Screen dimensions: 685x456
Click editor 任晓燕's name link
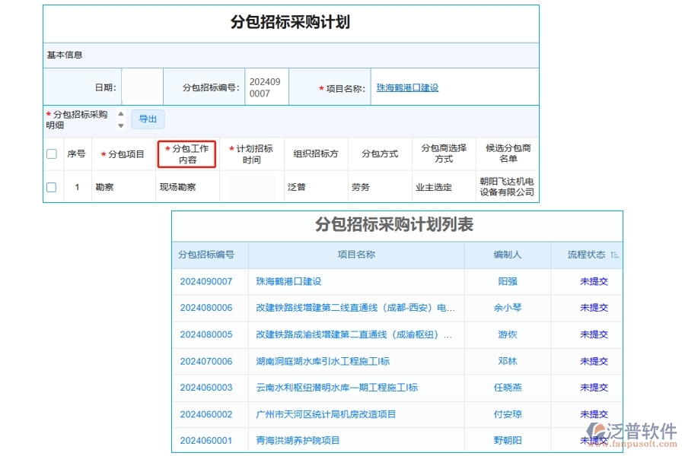(508, 388)
